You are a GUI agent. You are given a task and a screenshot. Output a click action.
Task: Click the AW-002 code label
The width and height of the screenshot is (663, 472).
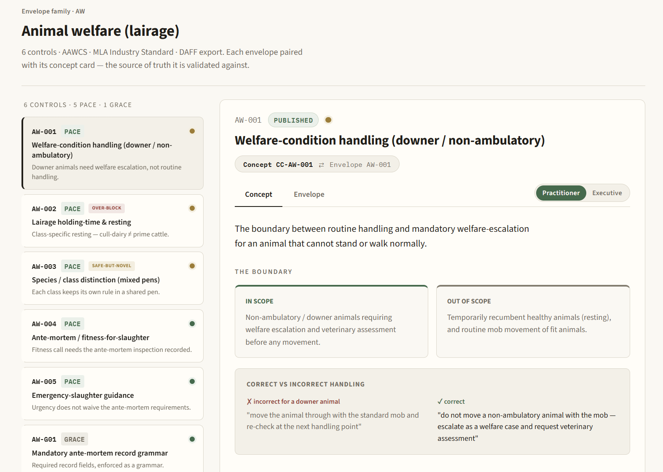coord(44,209)
